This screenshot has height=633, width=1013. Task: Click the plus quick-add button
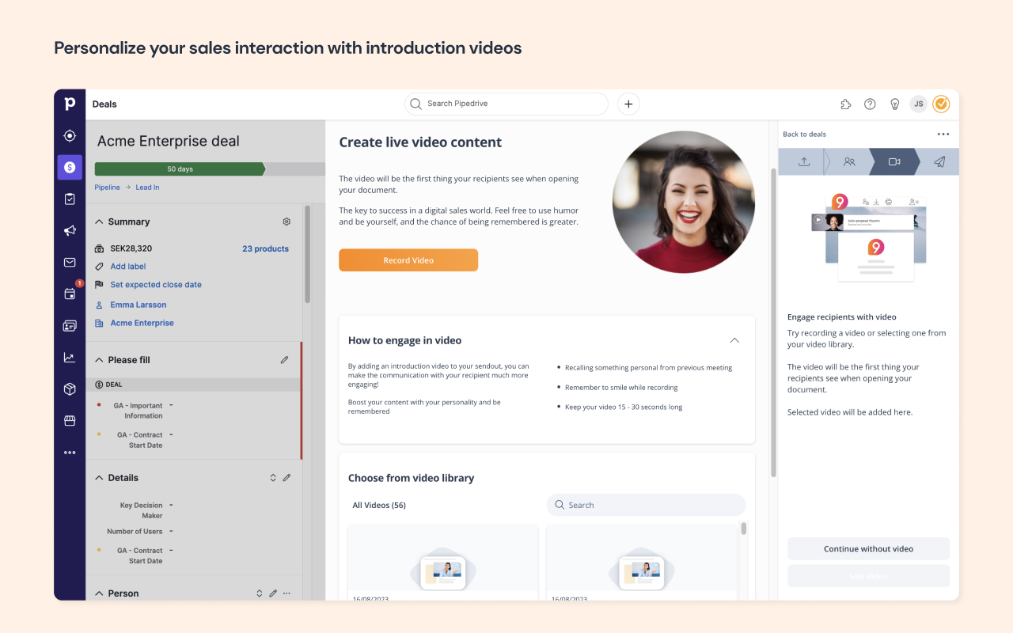pyautogui.click(x=628, y=104)
